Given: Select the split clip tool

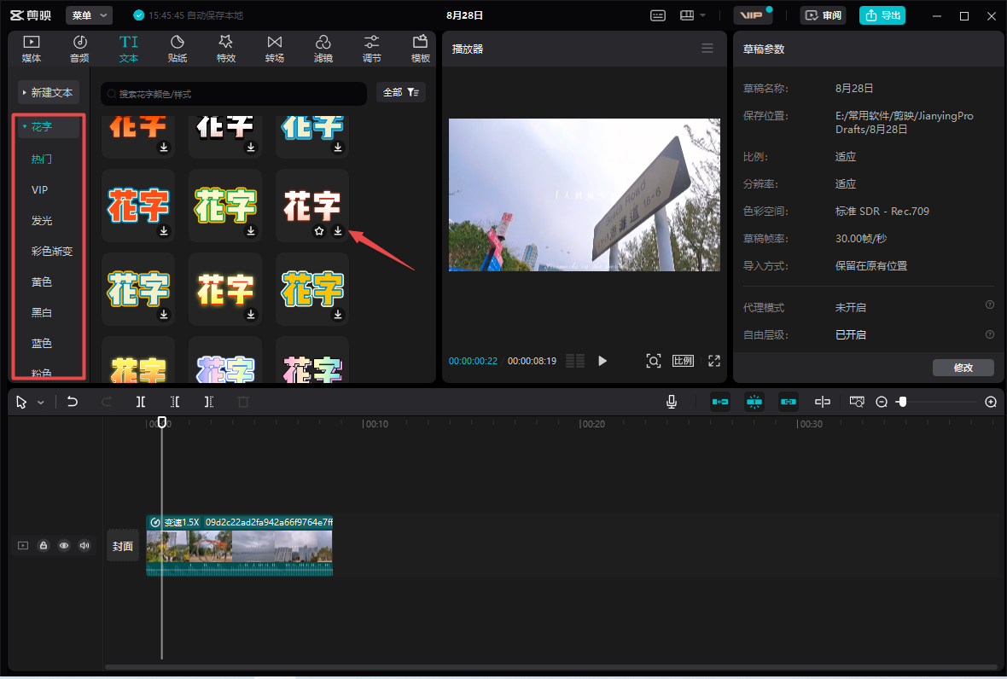Looking at the screenshot, I should coord(141,402).
